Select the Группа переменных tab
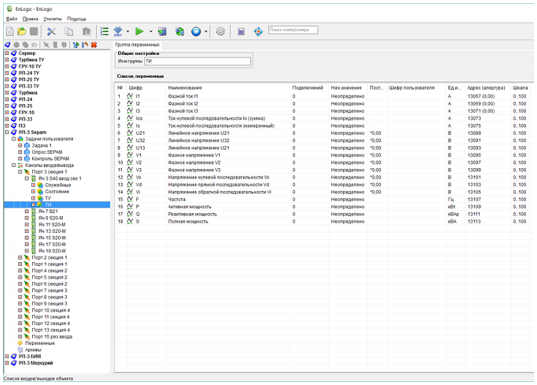 (x=137, y=45)
